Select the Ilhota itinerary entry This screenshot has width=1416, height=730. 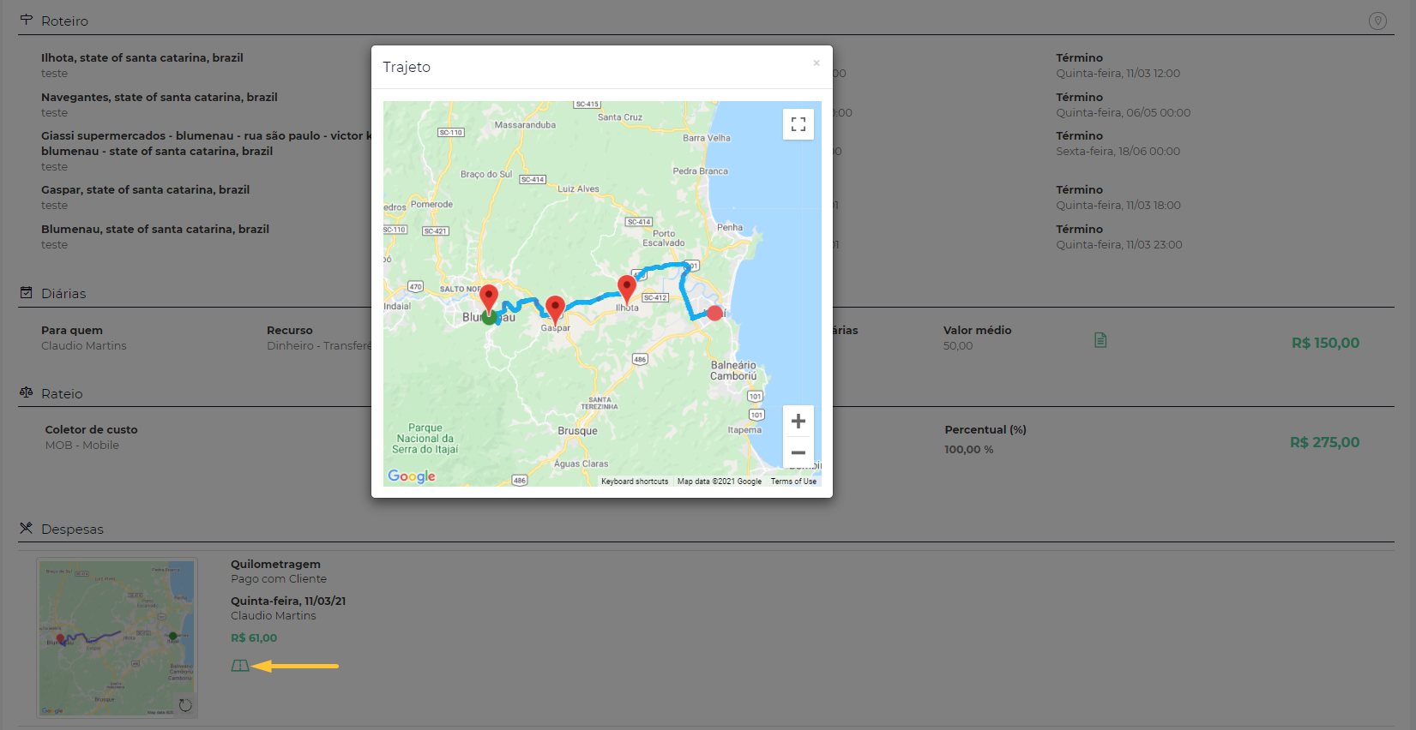coord(142,58)
